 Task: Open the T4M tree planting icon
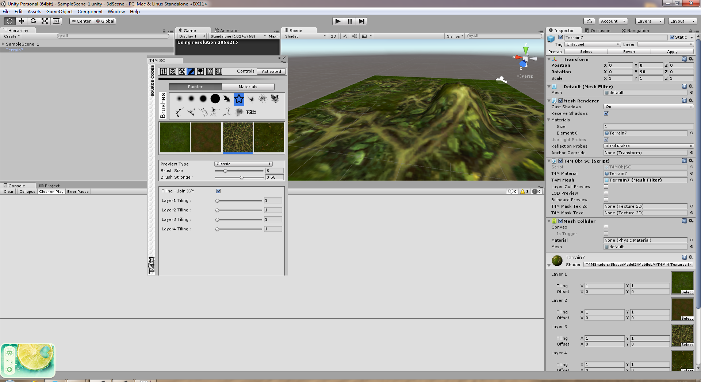coord(200,71)
